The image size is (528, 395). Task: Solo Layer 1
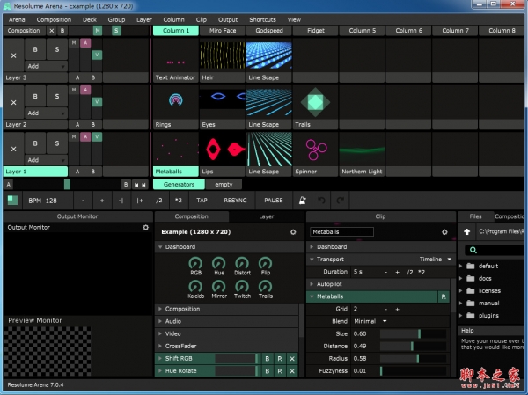(x=57, y=143)
